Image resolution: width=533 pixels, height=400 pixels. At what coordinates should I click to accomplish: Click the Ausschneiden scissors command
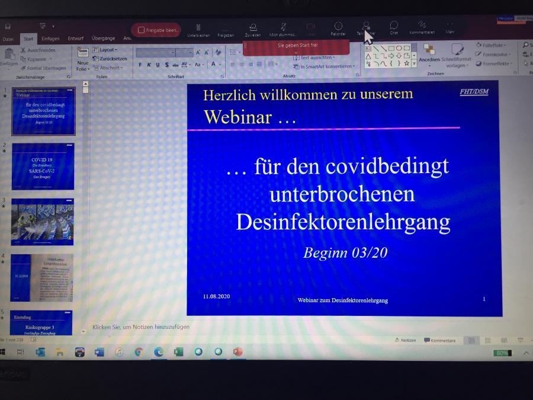[x=38, y=50]
